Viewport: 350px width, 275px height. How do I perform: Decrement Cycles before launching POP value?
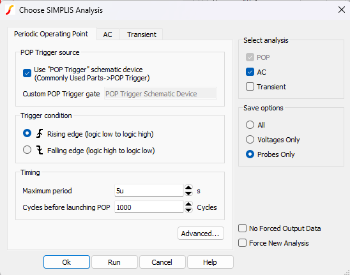click(x=188, y=210)
